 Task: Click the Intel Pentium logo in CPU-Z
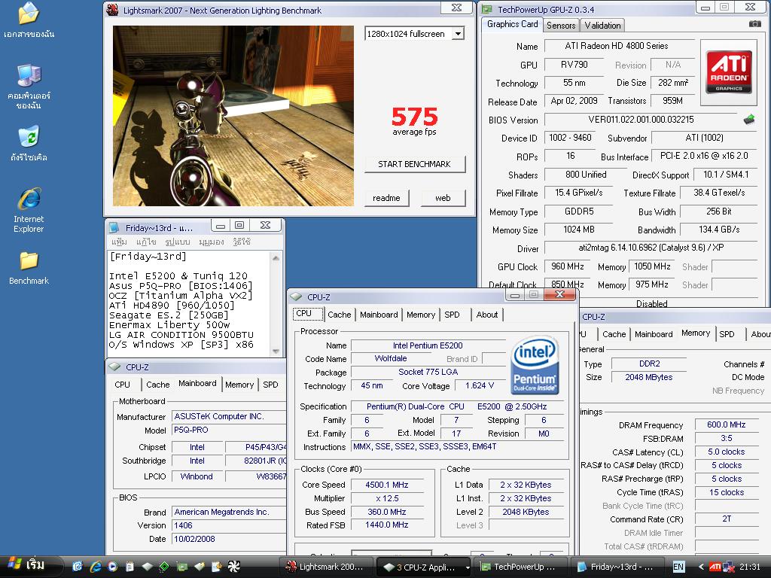[x=535, y=365]
